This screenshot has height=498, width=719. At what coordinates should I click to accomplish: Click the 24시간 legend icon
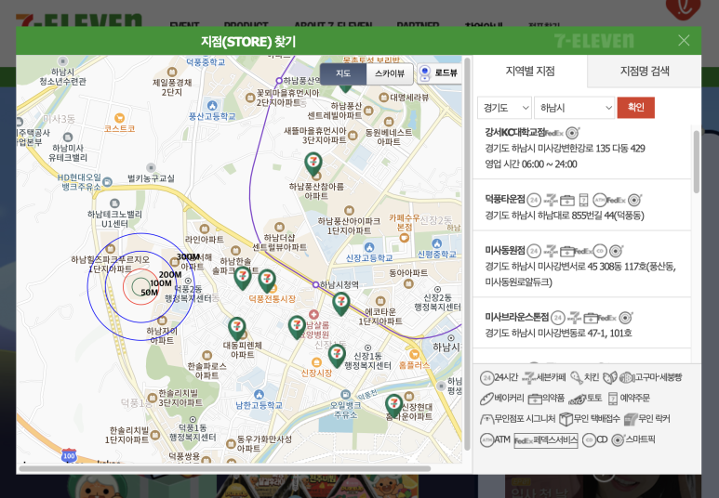(487, 377)
